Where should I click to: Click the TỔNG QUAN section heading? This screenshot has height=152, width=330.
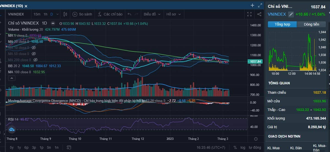tap(279, 83)
